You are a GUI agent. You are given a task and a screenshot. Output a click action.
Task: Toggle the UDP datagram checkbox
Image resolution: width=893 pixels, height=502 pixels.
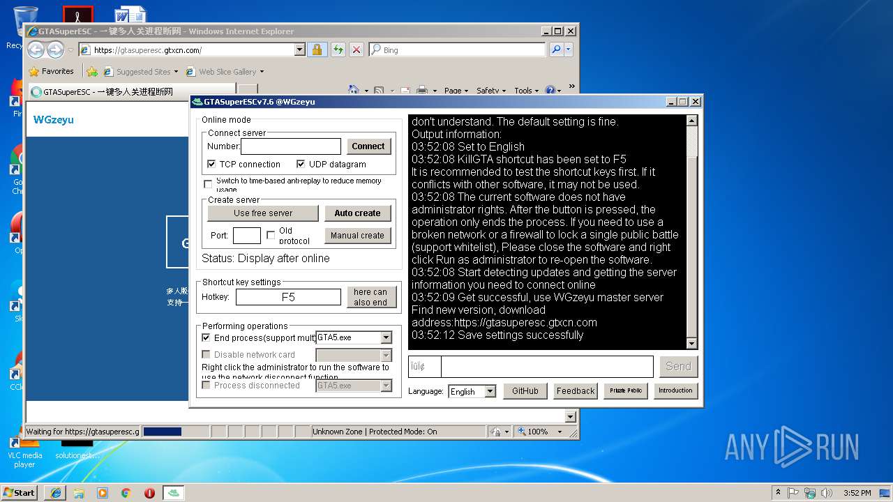(x=301, y=164)
